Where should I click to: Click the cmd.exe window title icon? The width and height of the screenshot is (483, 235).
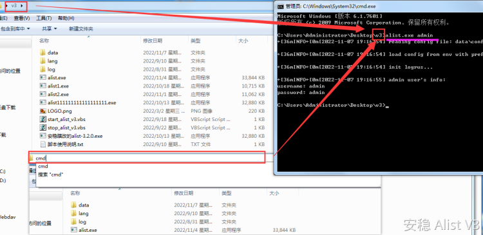(281, 6)
